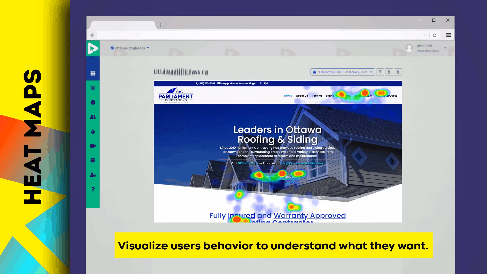Click the browser reload icon
The height and width of the screenshot is (274, 487).
[x=434, y=35]
